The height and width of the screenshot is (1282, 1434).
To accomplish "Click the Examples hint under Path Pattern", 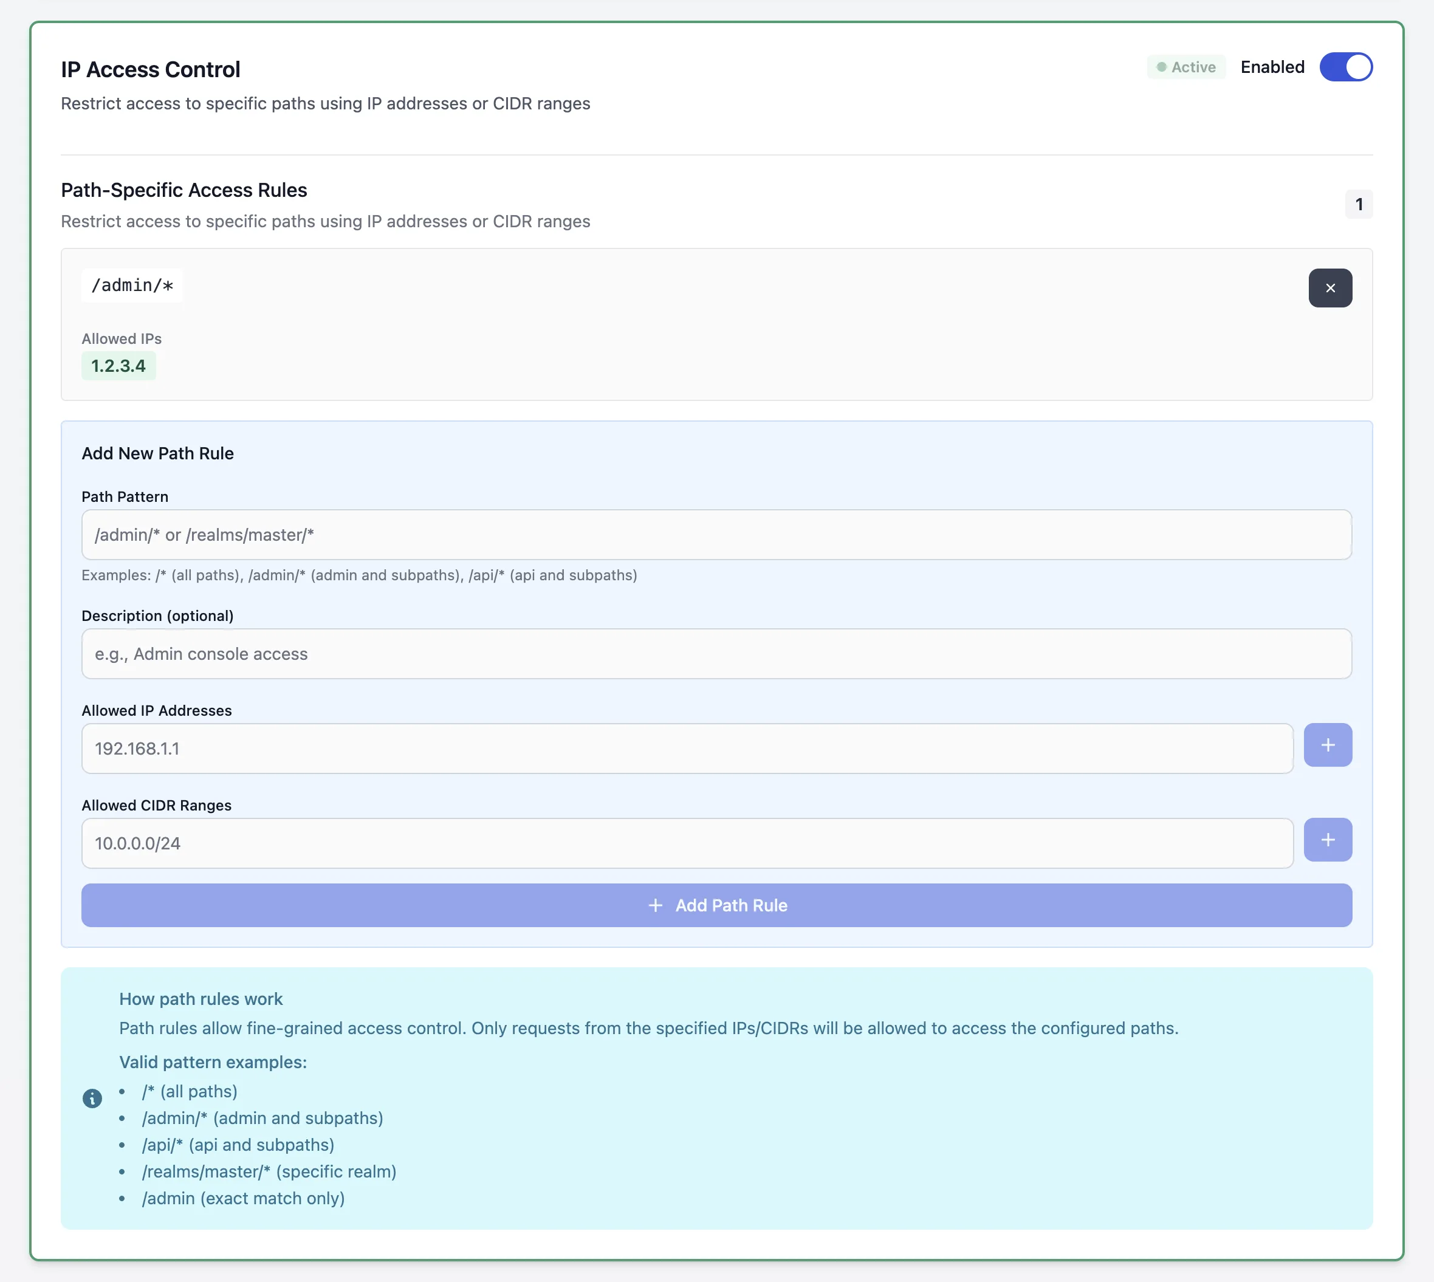I will click(358, 575).
